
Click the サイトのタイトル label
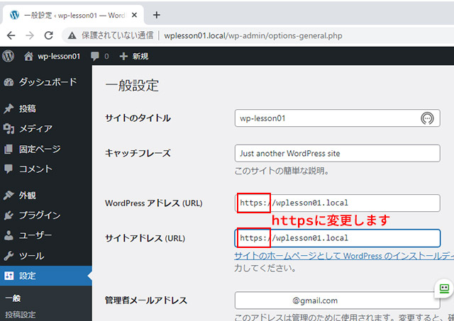tap(138, 118)
